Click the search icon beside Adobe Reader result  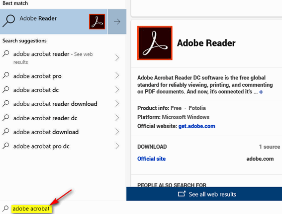(8, 21)
